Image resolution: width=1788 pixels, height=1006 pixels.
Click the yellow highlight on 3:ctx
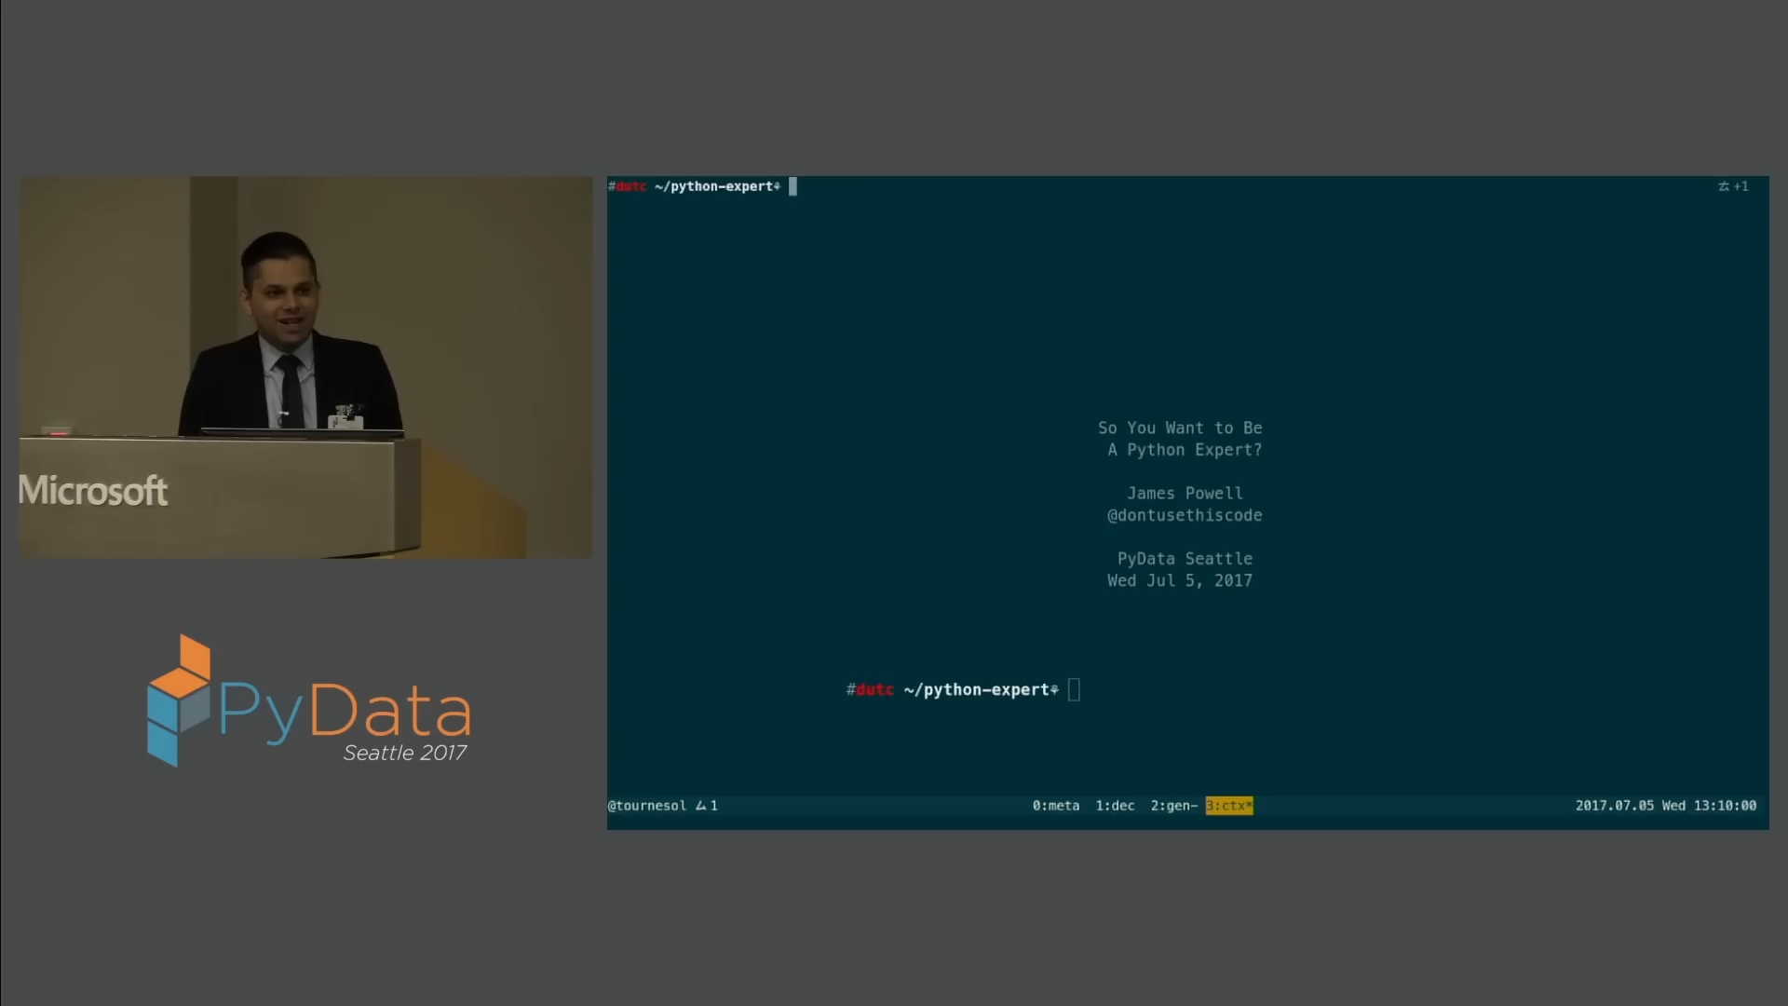coord(1228,805)
